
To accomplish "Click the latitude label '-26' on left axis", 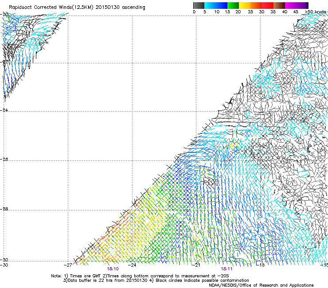I will [4, 160].
